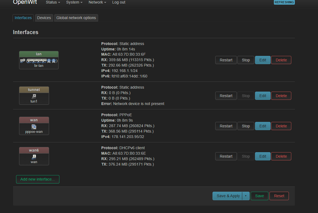Click TX 292.66 MB (262326 Pkts.) line

coord(128,65)
